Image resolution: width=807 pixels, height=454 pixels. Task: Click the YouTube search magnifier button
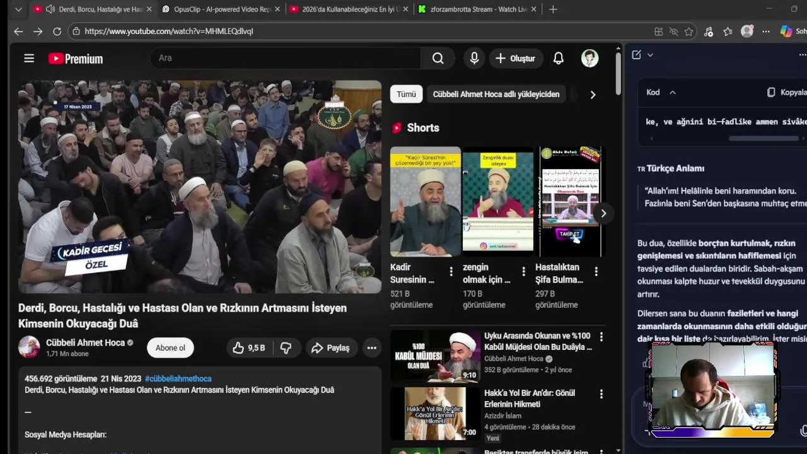pyautogui.click(x=438, y=58)
